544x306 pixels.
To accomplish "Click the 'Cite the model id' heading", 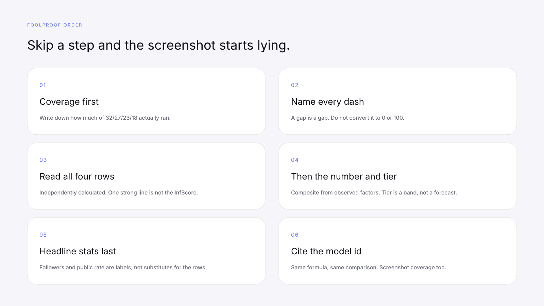I will tap(326, 251).
